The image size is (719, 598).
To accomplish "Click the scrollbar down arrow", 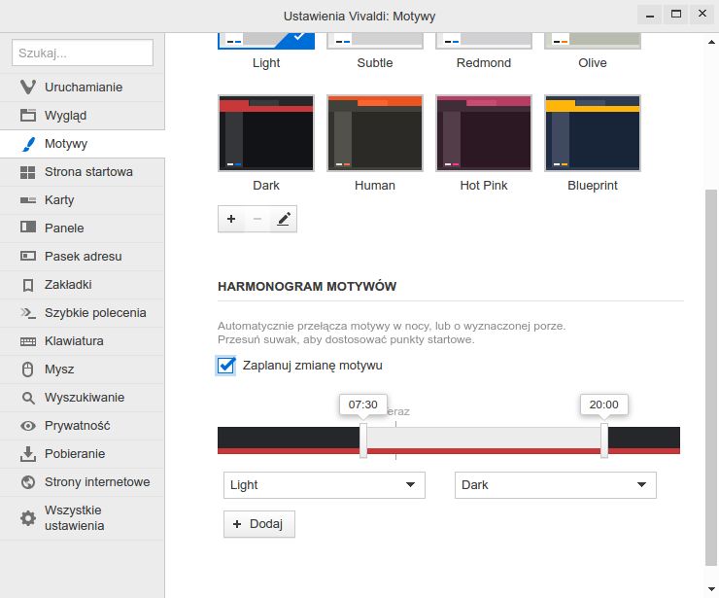I will (x=711, y=589).
